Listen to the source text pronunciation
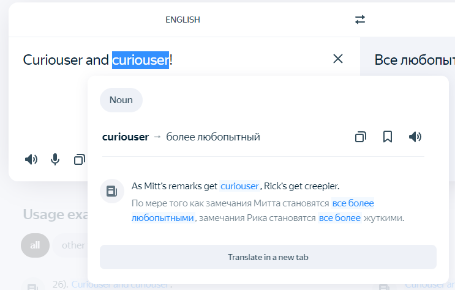 coord(31,159)
